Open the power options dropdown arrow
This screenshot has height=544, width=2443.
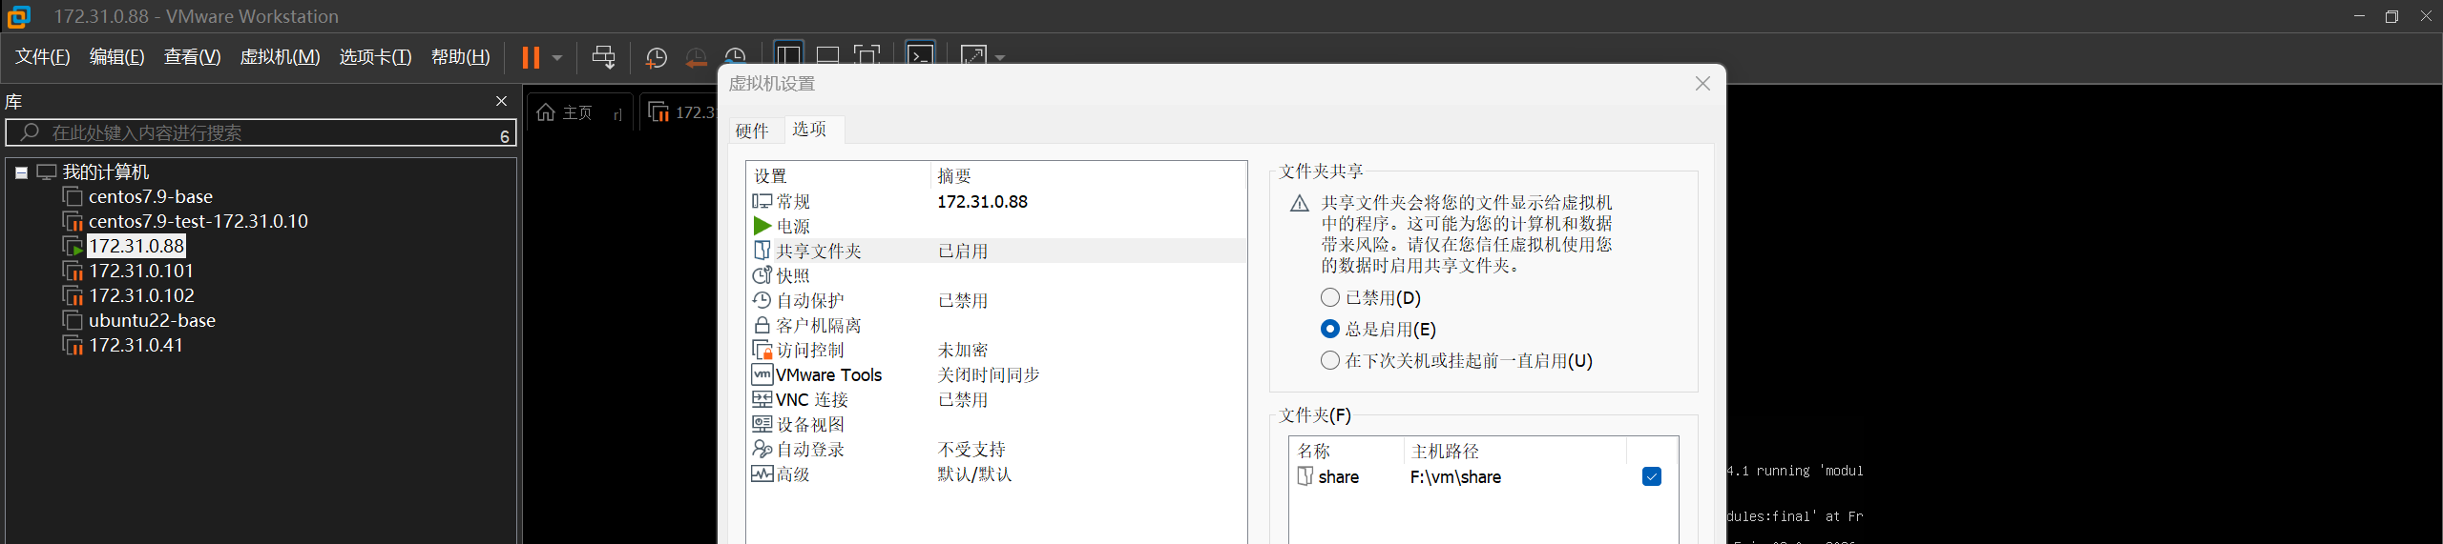[557, 58]
